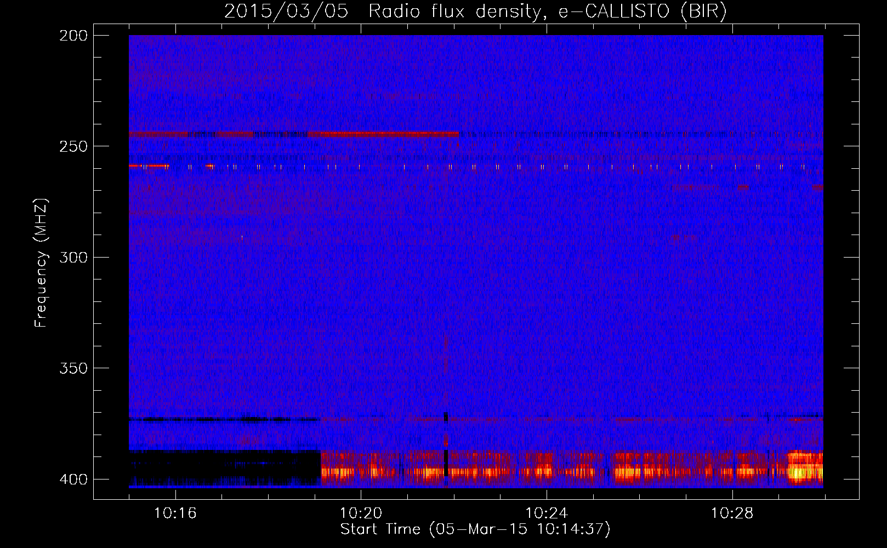Click the 10:28 time tick label
The image size is (887, 548).
click(x=732, y=513)
